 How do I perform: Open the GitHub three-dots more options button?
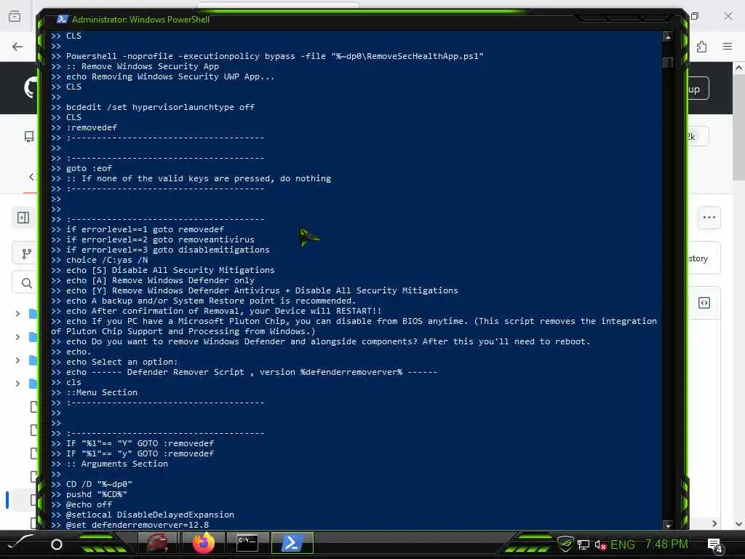[x=709, y=218]
